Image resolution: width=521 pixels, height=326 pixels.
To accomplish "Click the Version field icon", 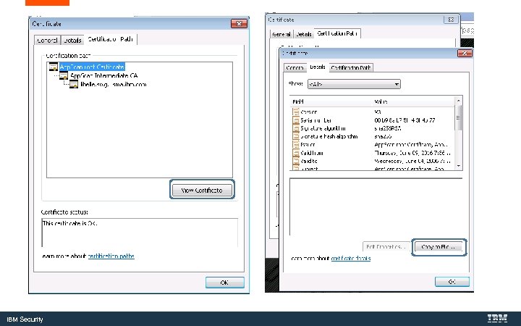I will point(296,112).
